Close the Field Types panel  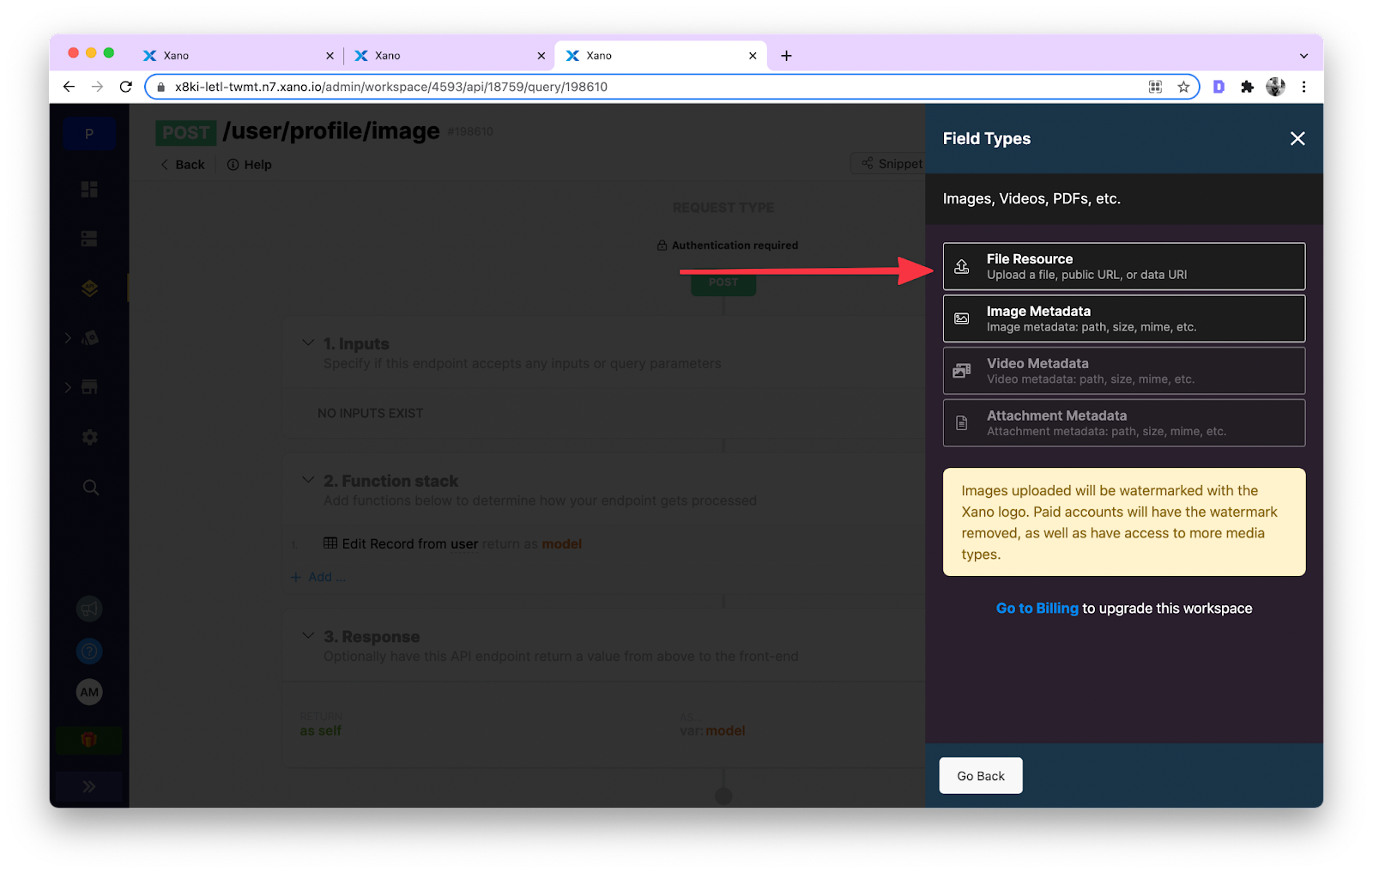[x=1297, y=138]
